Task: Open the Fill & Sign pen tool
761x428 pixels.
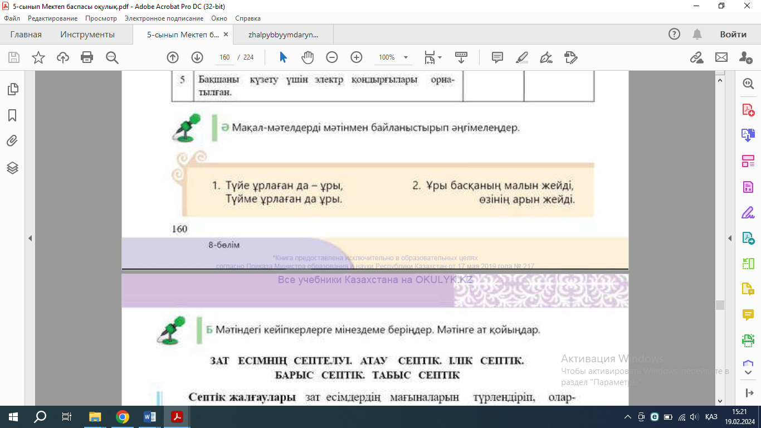Action: 547,57
